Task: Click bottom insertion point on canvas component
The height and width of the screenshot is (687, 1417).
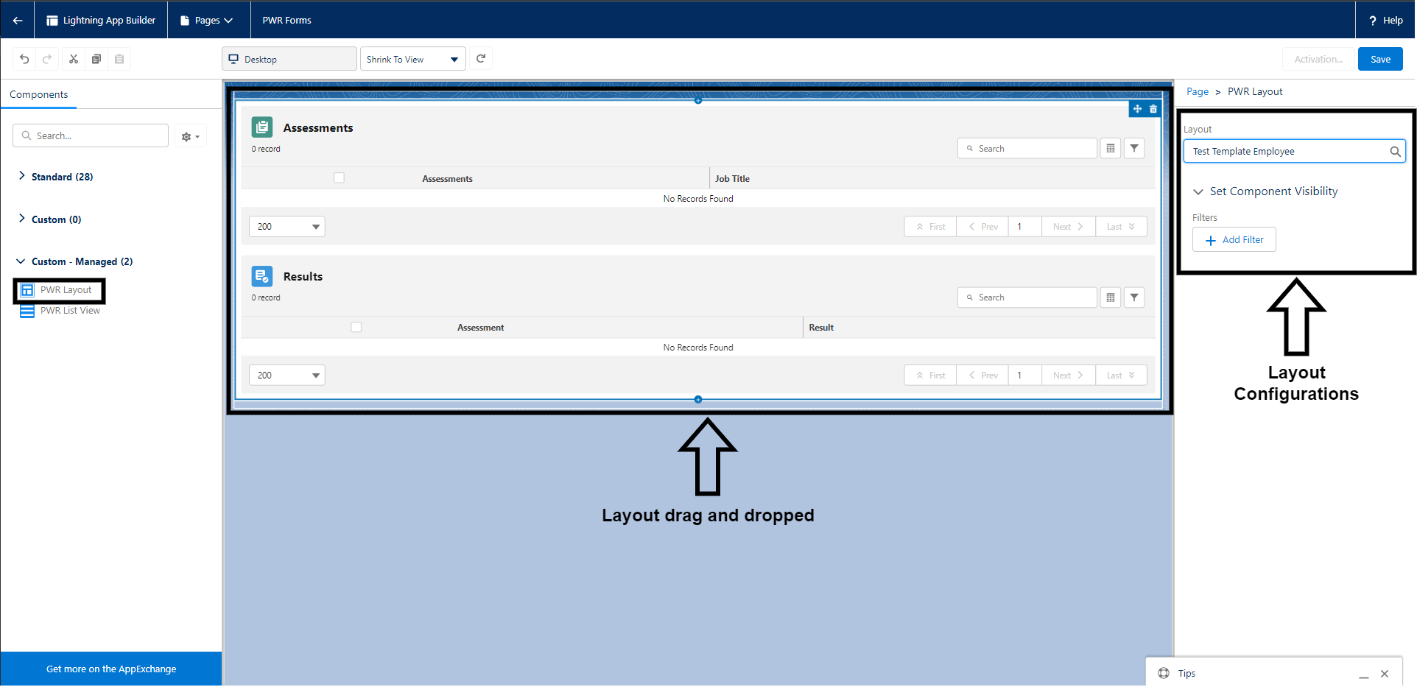Action: coord(698,399)
